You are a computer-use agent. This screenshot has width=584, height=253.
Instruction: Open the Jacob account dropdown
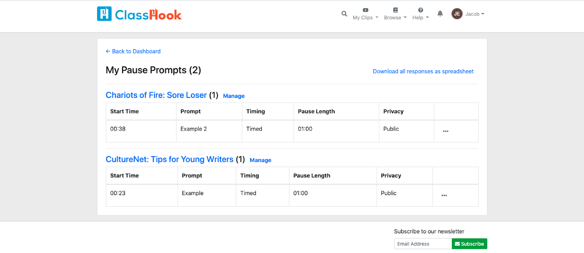(x=474, y=14)
